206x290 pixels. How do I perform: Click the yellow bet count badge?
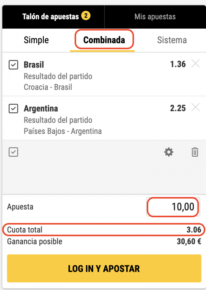click(x=86, y=16)
